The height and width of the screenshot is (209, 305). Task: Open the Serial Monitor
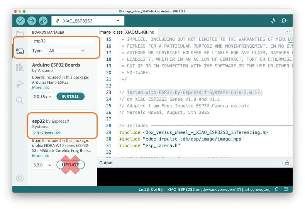[x=285, y=21]
